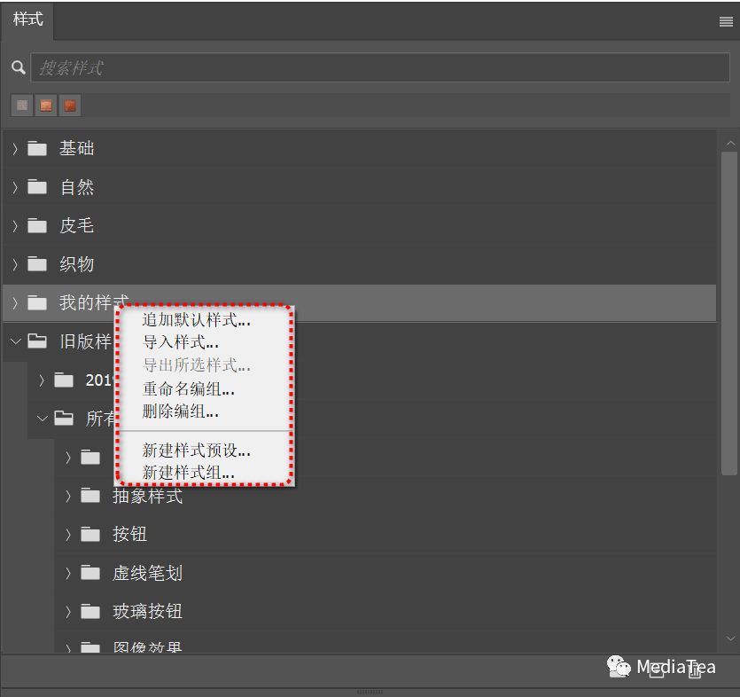This screenshot has height=697, width=740.
Task: Select the 织物 group label
Action: [x=76, y=264]
